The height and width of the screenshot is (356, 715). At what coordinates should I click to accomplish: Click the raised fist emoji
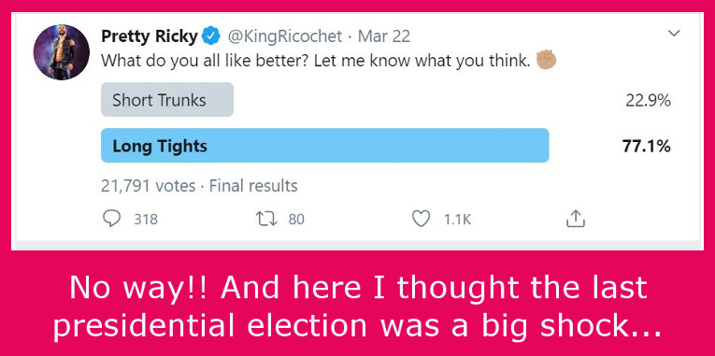tap(546, 59)
